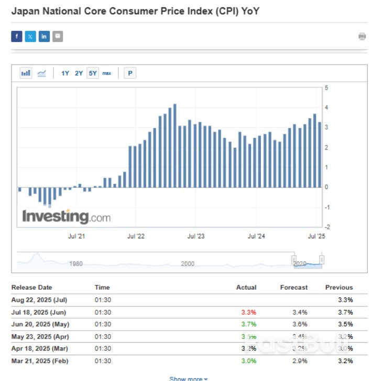This screenshot has height=381, width=373.
Task: Click the Release Date column header
Action: [x=32, y=288]
